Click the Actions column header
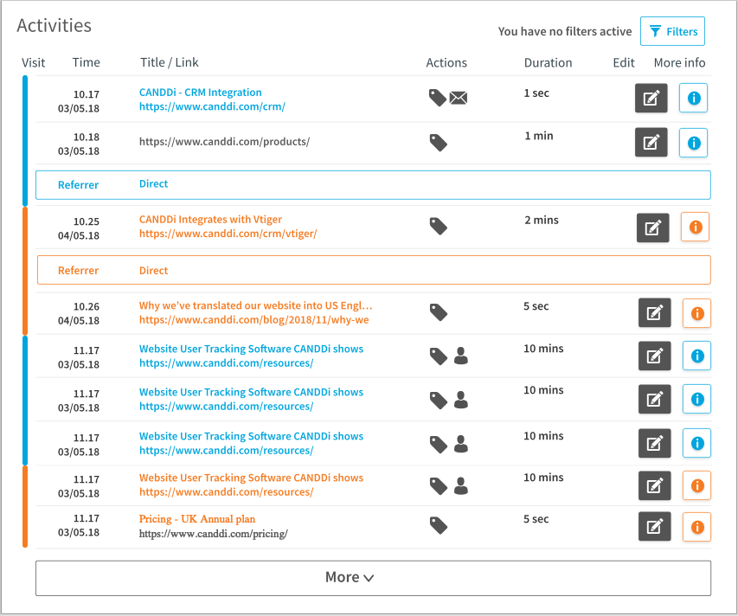Screen dimensions: 738x616 (x=446, y=62)
